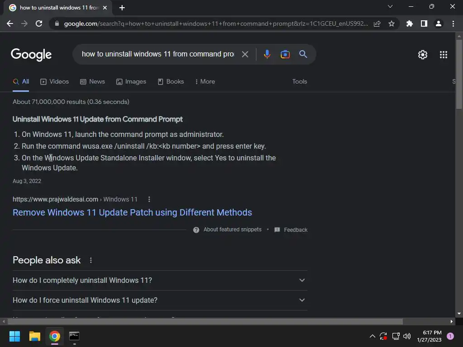
Task: Click the browser forward arrow
Action: click(24, 23)
